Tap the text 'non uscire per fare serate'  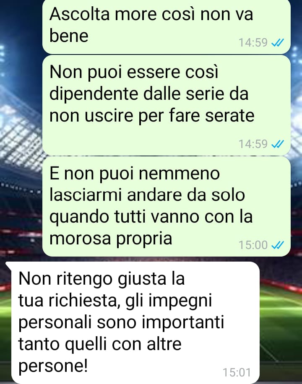pos(152,116)
